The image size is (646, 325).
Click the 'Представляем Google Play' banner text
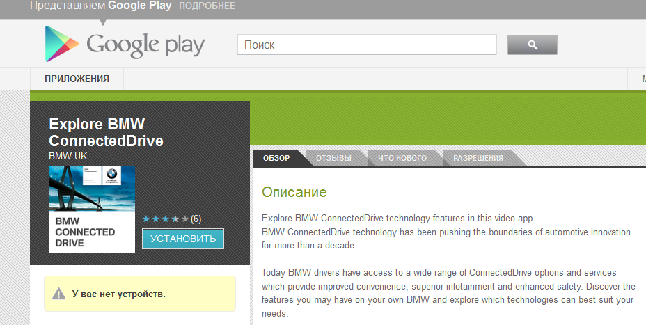point(101,6)
